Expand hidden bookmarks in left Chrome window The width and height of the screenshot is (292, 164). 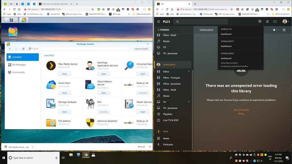click(129, 14)
